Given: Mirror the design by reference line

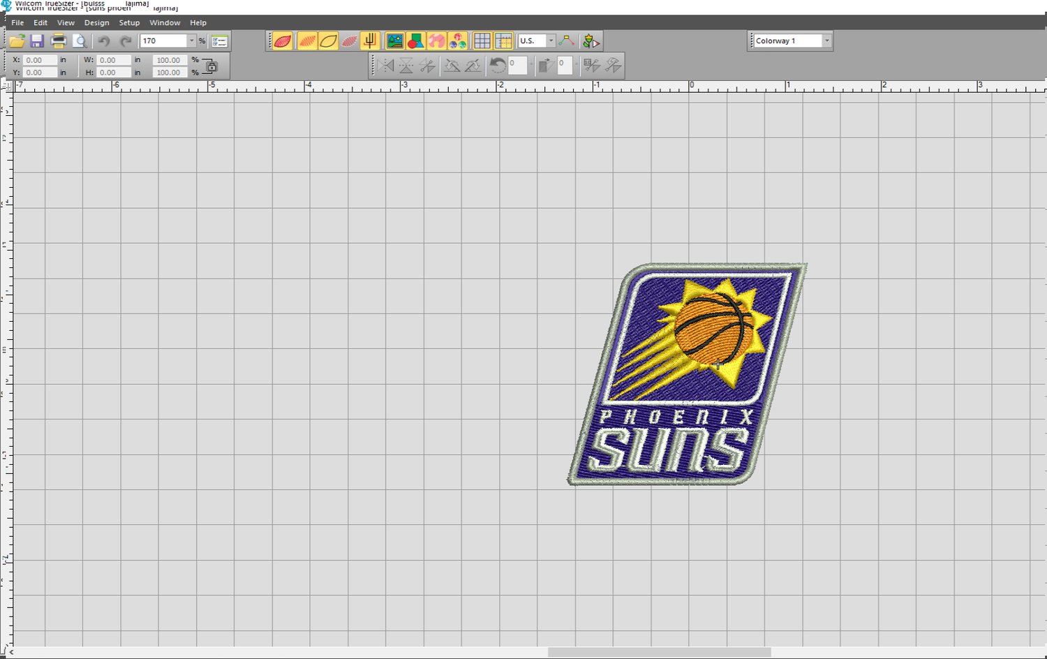Looking at the screenshot, I should click(427, 66).
